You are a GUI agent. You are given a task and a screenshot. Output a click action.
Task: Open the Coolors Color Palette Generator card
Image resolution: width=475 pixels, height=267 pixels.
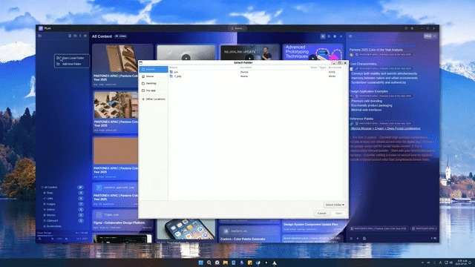tap(249, 234)
